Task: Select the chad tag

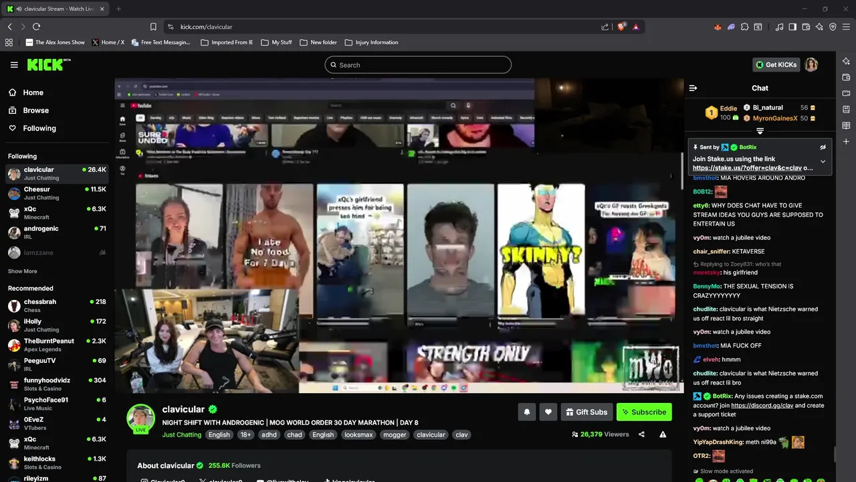Action: point(294,434)
